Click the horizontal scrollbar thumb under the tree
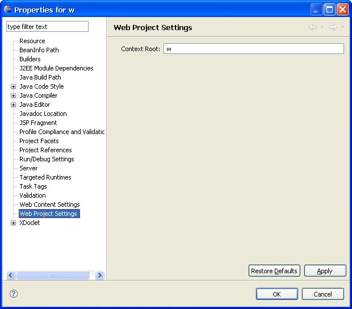The width and height of the screenshot is (352, 309). pyautogui.click(x=52, y=275)
